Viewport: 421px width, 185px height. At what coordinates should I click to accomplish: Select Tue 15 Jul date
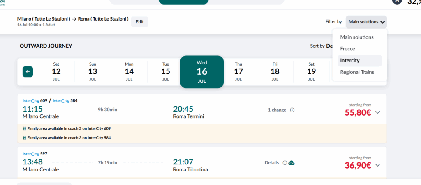point(166,72)
